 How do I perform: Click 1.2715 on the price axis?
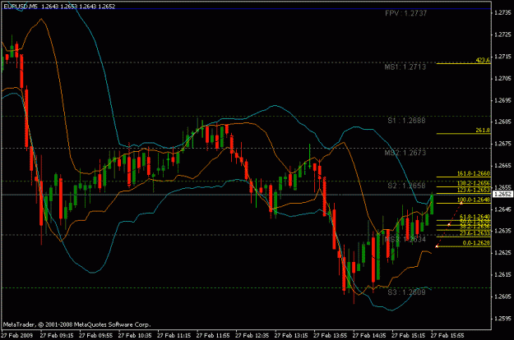point(502,57)
